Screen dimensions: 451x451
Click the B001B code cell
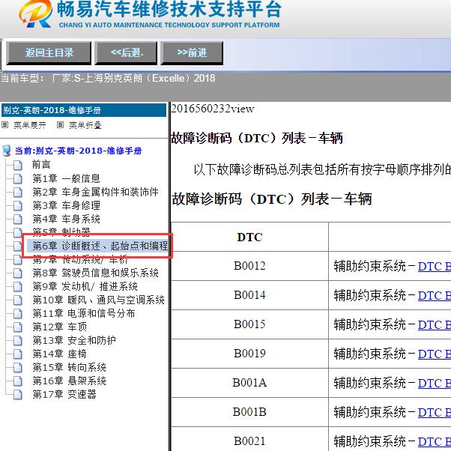(x=249, y=412)
